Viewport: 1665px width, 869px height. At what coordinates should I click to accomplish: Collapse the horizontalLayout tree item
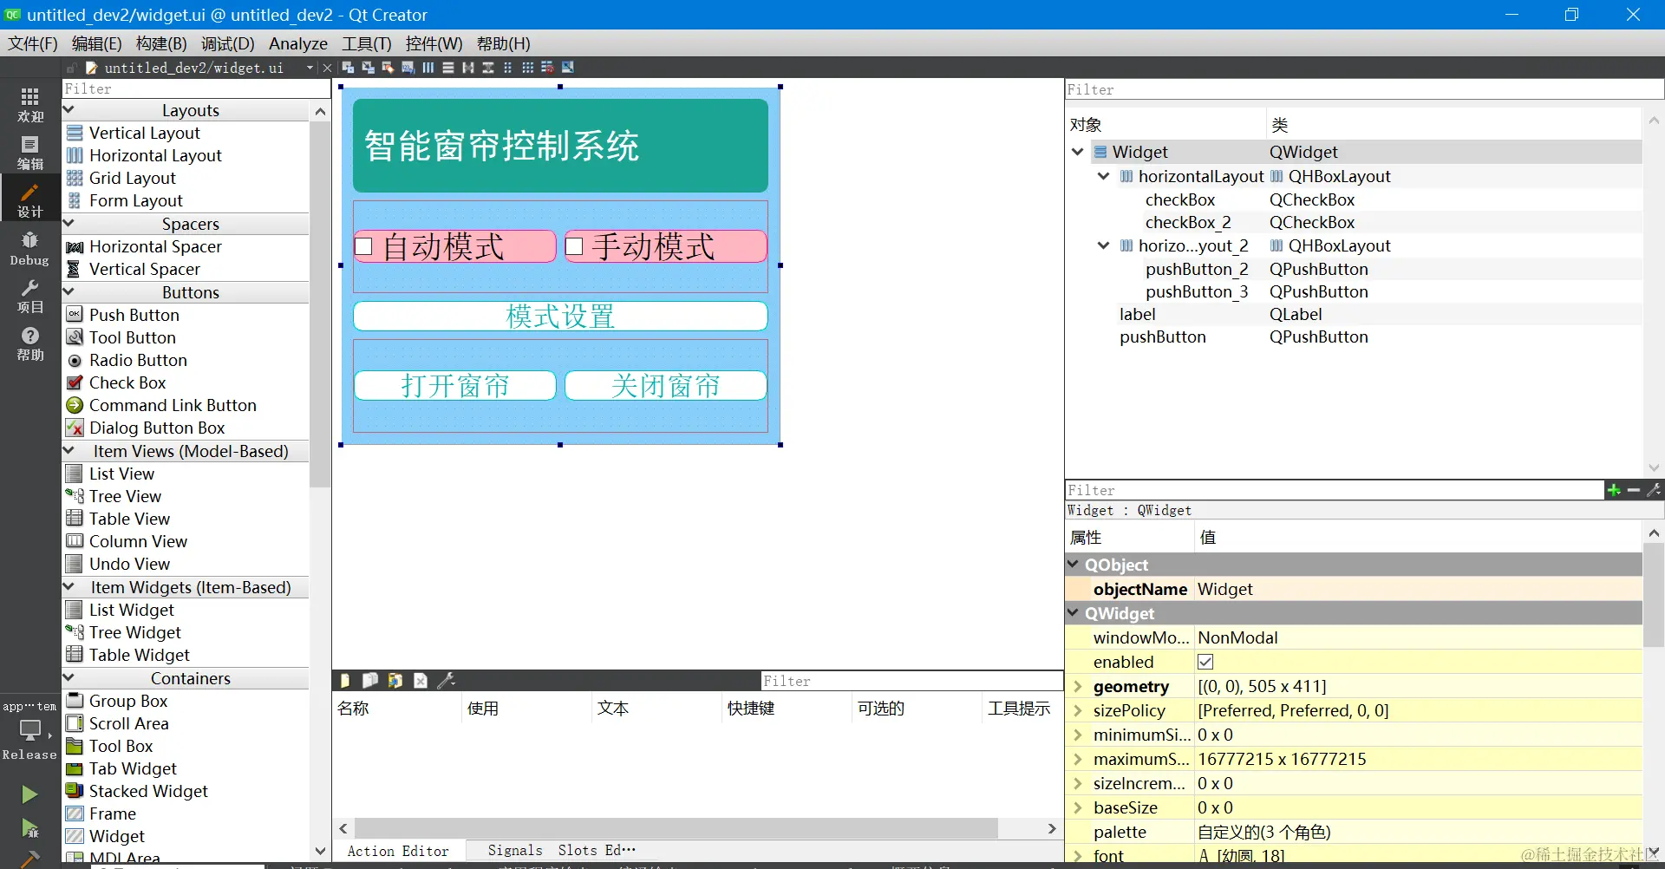pyautogui.click(x=1102, y=176)
